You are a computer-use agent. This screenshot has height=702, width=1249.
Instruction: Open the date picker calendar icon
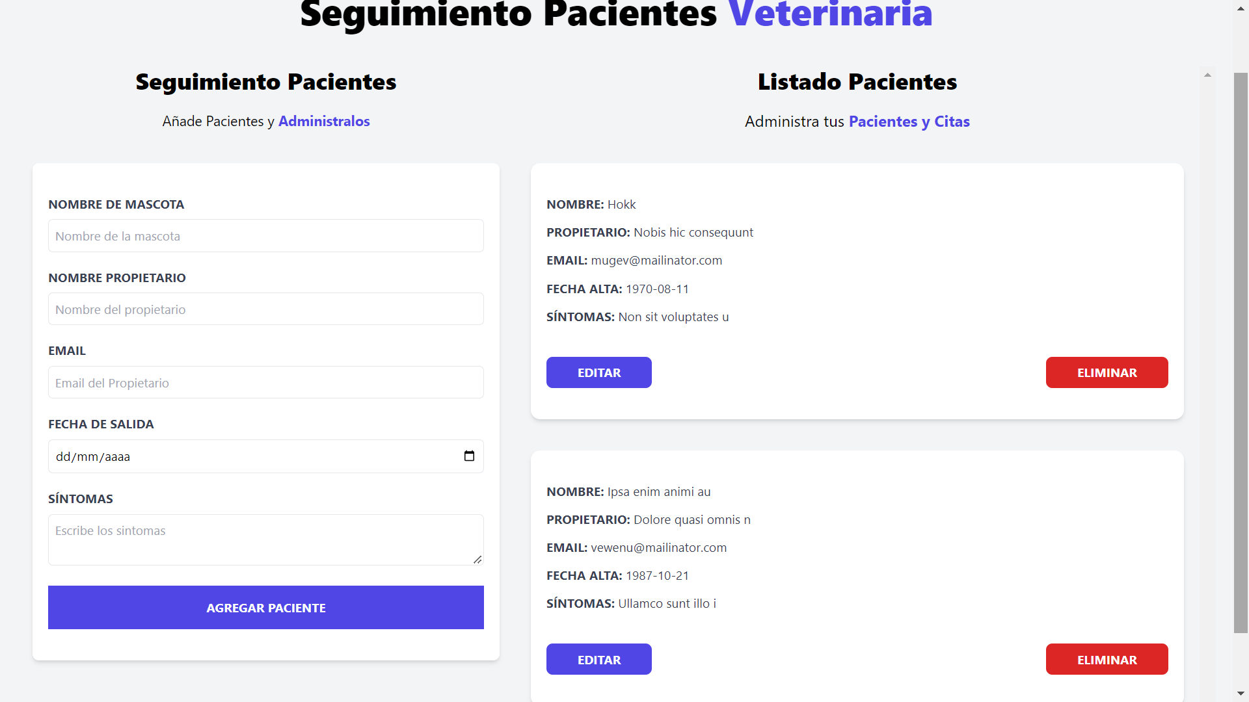pos(470,456)
